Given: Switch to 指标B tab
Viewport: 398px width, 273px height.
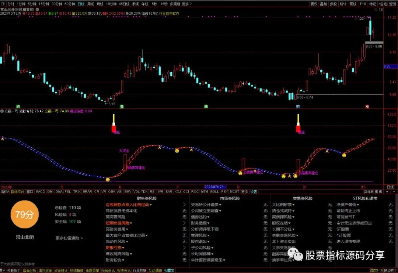Looking at the screenshot, I should 368,192.
